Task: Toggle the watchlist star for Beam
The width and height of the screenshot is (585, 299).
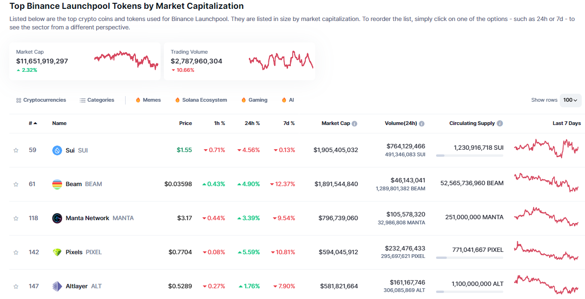Action: tap(16, 184)
